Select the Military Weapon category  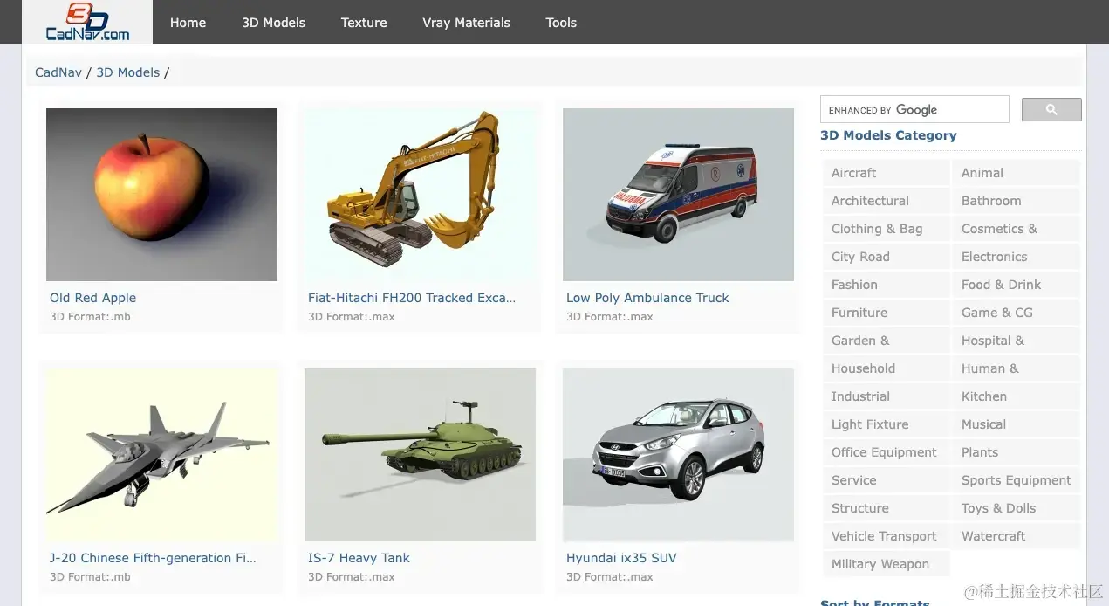(886, 564)
